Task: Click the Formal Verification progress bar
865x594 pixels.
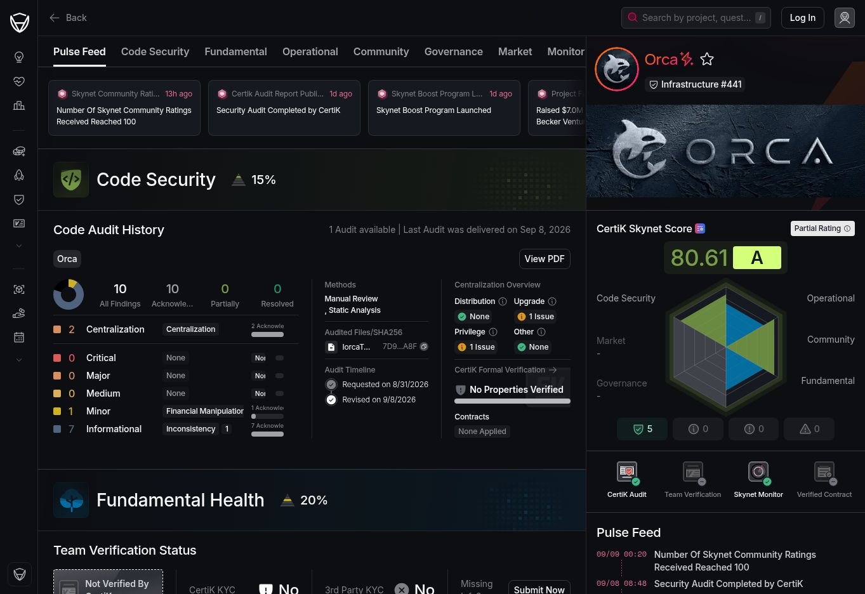Action: click(x=513, y=401)
